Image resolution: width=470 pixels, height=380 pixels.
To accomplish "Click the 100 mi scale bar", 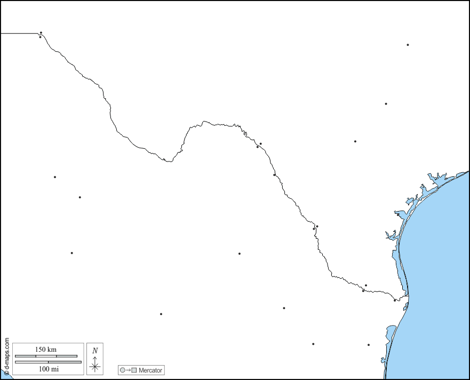I will tap(48, 362).
